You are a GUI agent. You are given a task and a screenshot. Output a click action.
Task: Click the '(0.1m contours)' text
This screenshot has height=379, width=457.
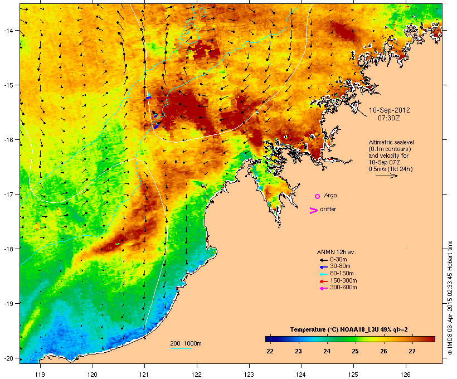[x=390, y=149]
